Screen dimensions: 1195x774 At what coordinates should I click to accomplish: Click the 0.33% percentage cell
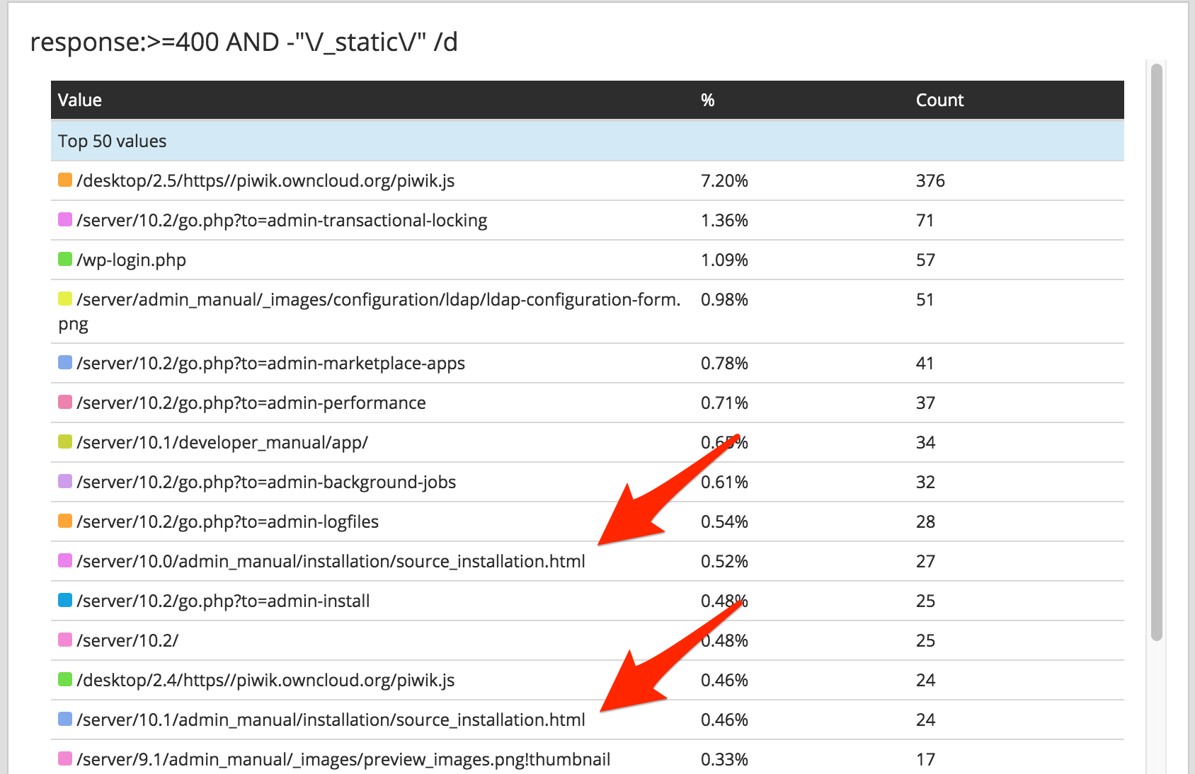[x=724, y=759]
